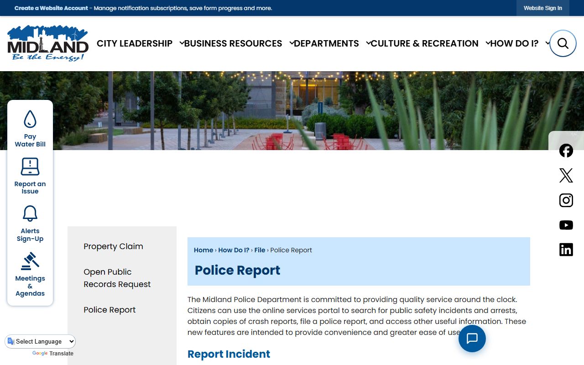584x365 pixels.
Task: Click the Google Translate attribution link
Action: point(52,354)
